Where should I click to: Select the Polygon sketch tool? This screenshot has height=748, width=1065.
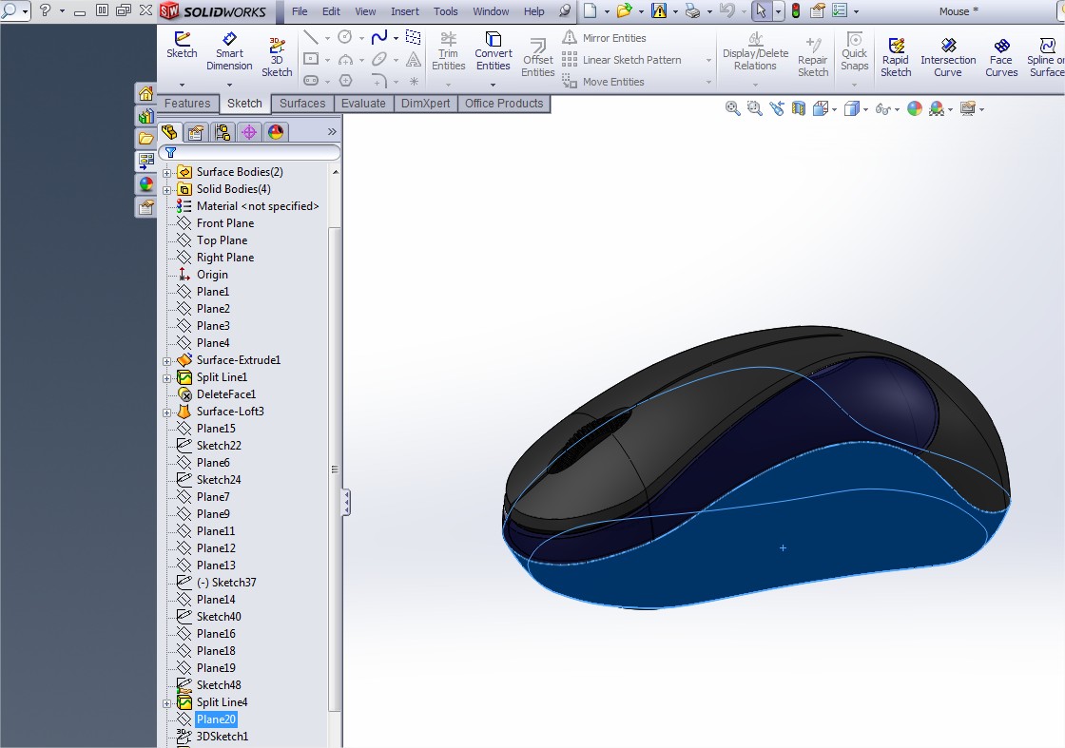345,81
